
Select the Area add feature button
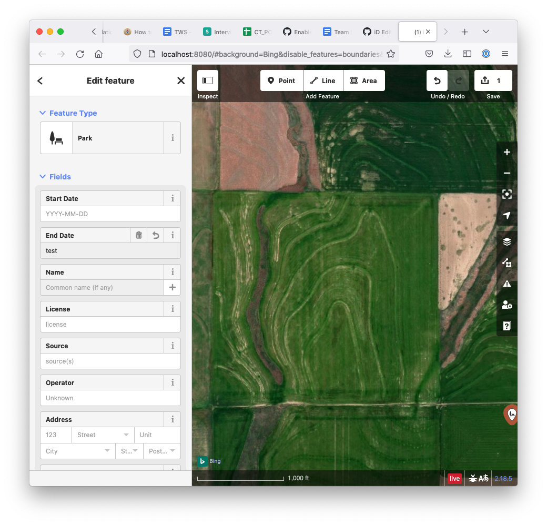tap(364, 81)
